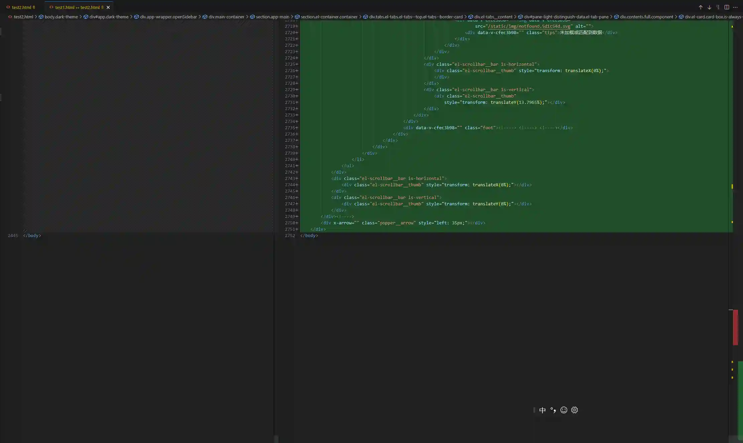
Task: Click the class="tips" div line 2720
Action: tap(541, 32)
